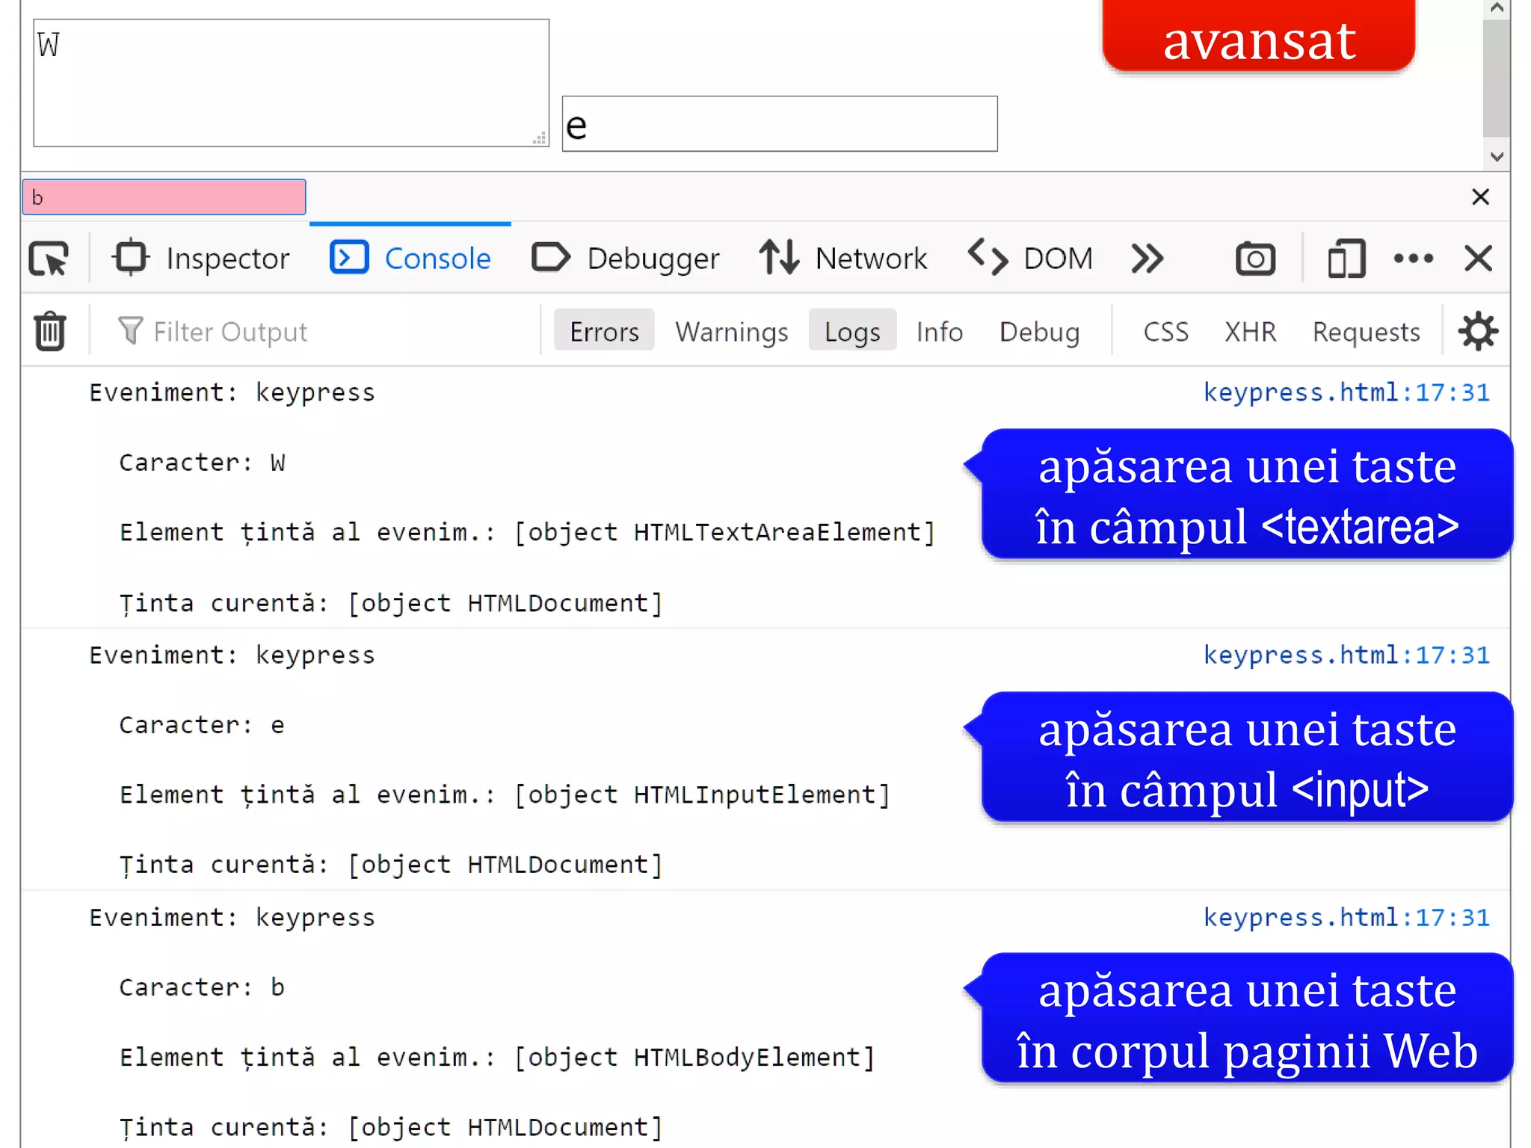The width and height of the screenshot is (1531, 1148).
Task: Click the trash icon to clear console
Action: pyautogui.click(x=50, y=331)
